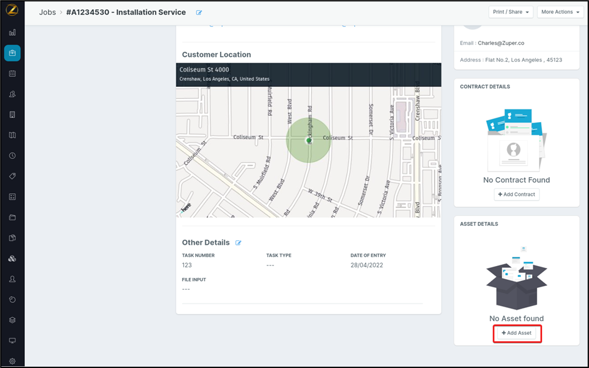Image resolution: width=589 pixels, height=368 pixels.
Task: Expand the Print / Share dropdown
Action: point(511,12)
